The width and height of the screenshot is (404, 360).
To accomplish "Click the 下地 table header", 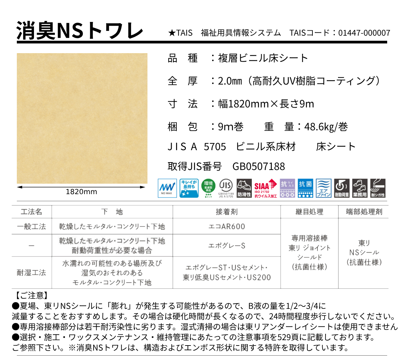I will (112, 212).
